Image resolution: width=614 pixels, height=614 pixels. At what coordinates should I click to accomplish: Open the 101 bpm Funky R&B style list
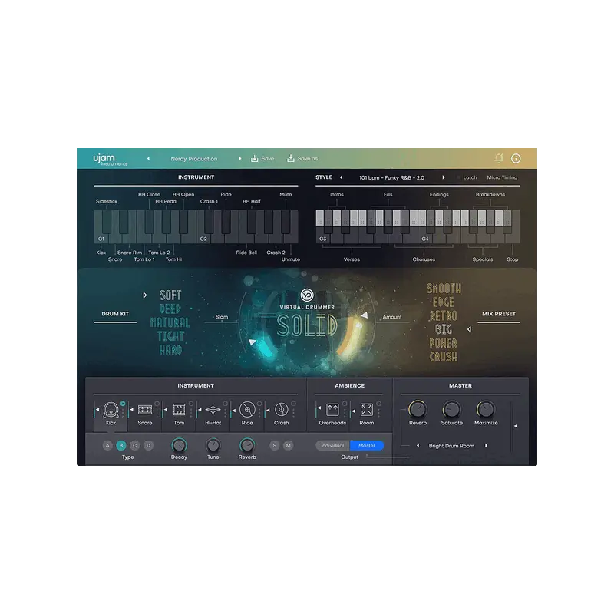391,178
